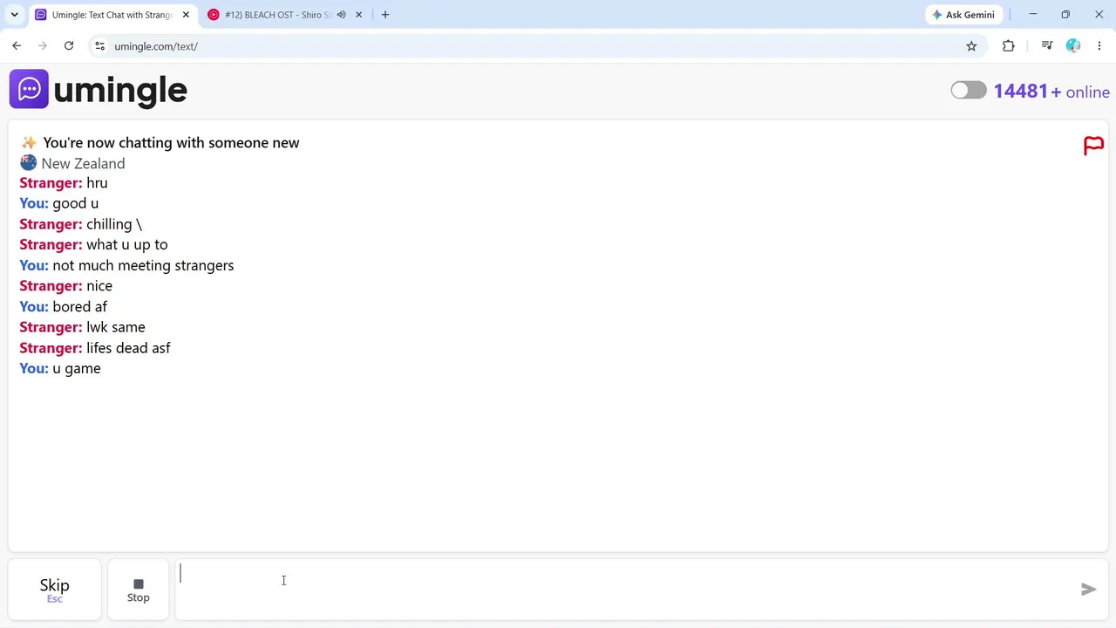
Task: Open Chrome three-dot menu
Action: coord(1099,46)
